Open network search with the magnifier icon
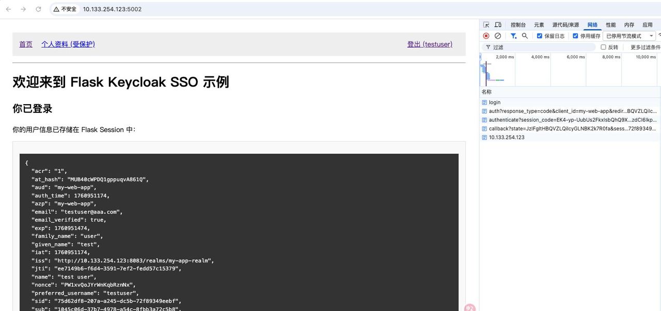The width and height of the screenshot is (661, 311). point(524,35)
